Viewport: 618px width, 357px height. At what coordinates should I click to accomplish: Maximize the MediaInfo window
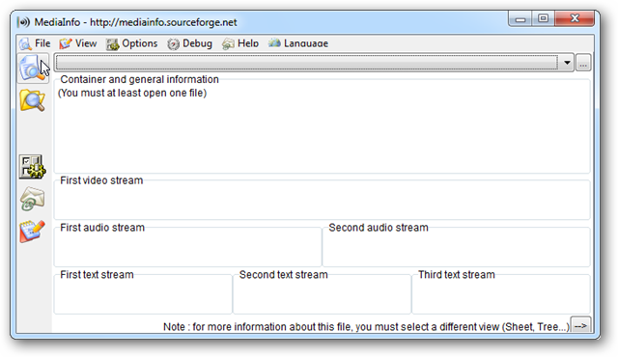(x=543, y=18)
